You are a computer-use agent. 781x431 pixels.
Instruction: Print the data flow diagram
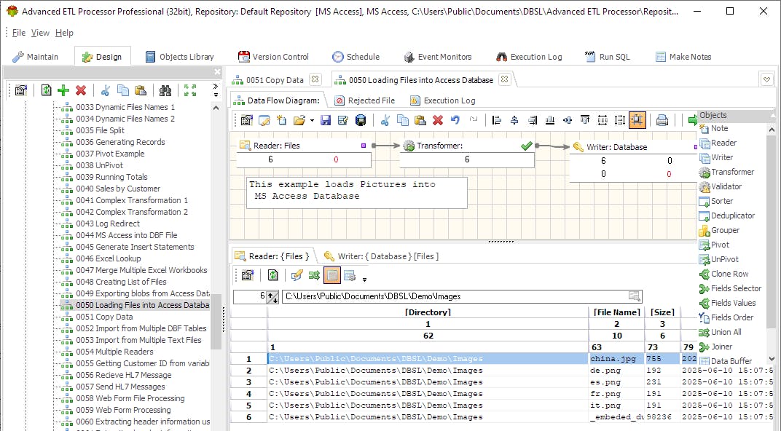662,120
